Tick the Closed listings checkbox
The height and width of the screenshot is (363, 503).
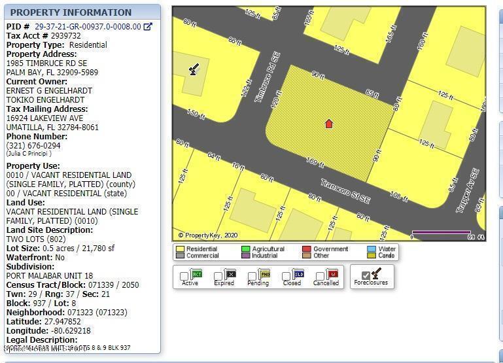(x=286, y=277)
